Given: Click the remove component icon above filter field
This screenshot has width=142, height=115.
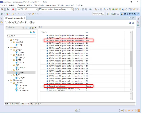Looking at the screenshot, I should point(34,32).
